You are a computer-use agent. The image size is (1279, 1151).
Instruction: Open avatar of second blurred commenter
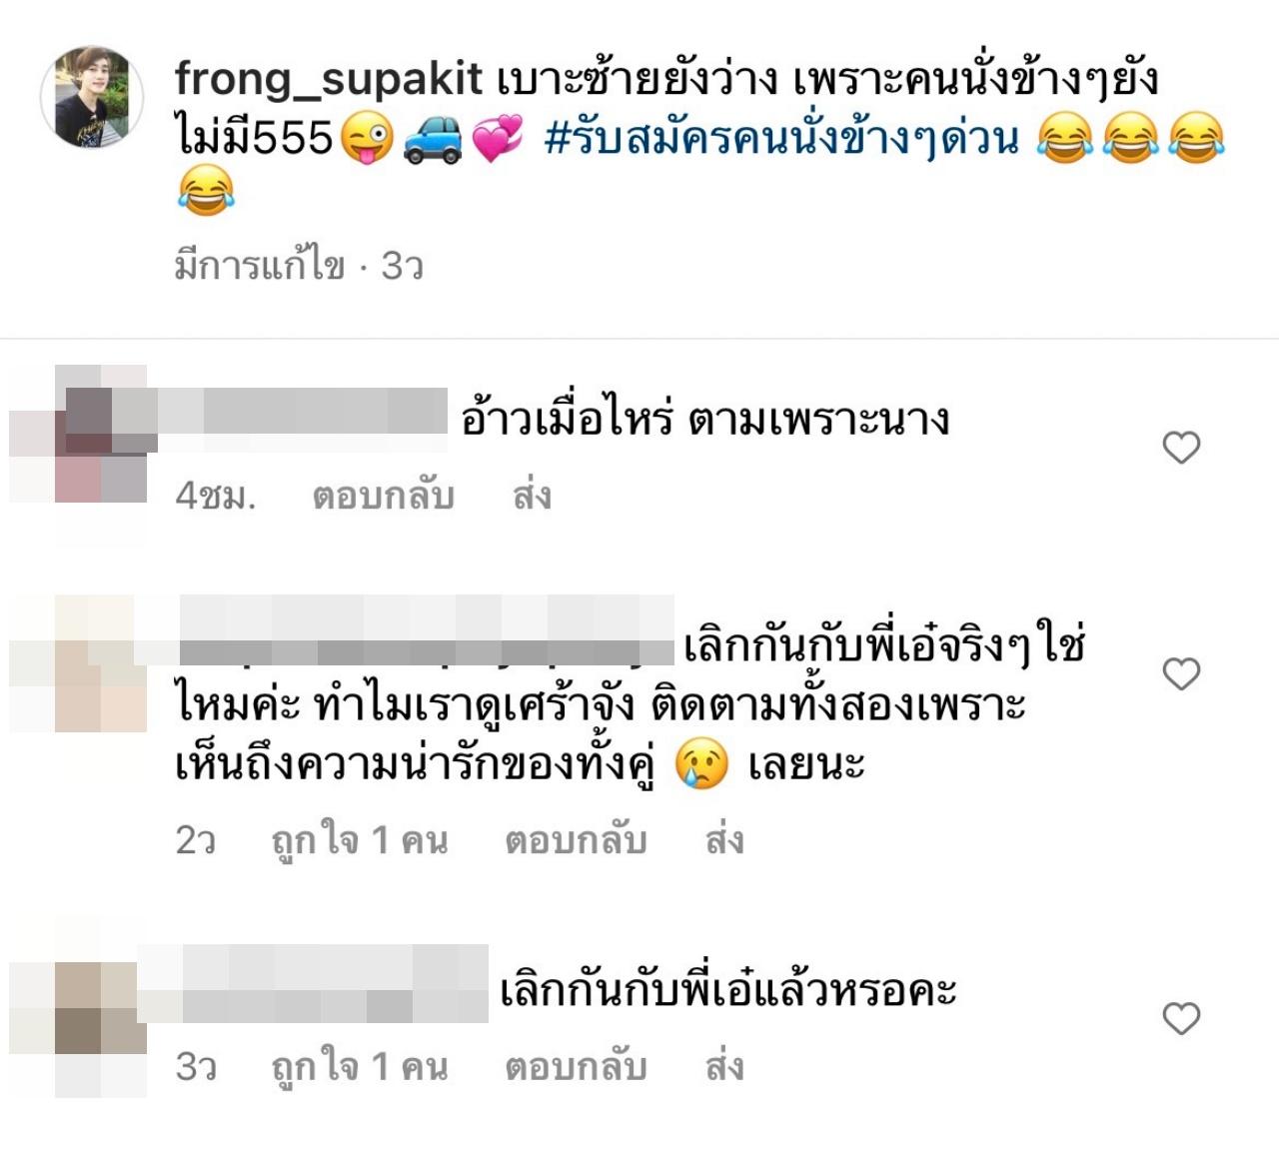tap(80, 663)
